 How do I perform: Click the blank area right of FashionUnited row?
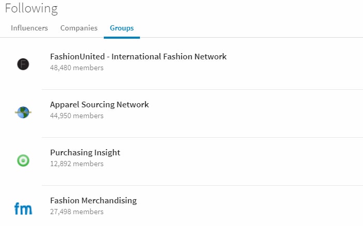(294, 63)
